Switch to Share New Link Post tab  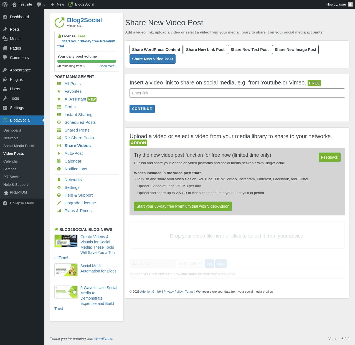[x=205, y=50]
